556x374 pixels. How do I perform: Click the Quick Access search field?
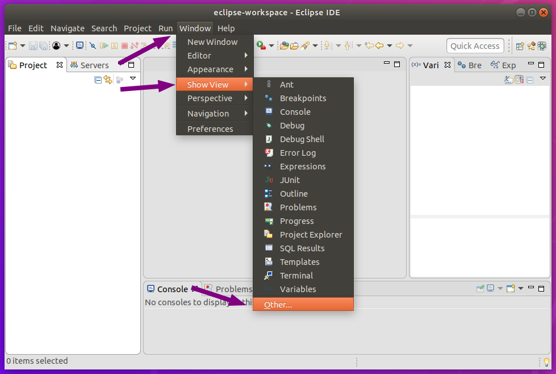[475, 46]
